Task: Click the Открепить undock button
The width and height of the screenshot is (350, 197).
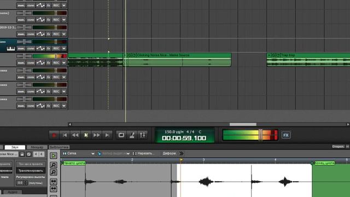Action: 338,147
